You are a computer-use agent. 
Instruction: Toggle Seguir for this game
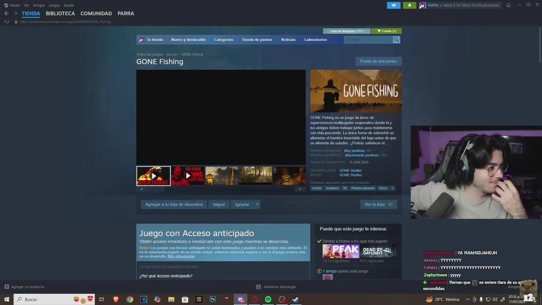tap(219, 205)
